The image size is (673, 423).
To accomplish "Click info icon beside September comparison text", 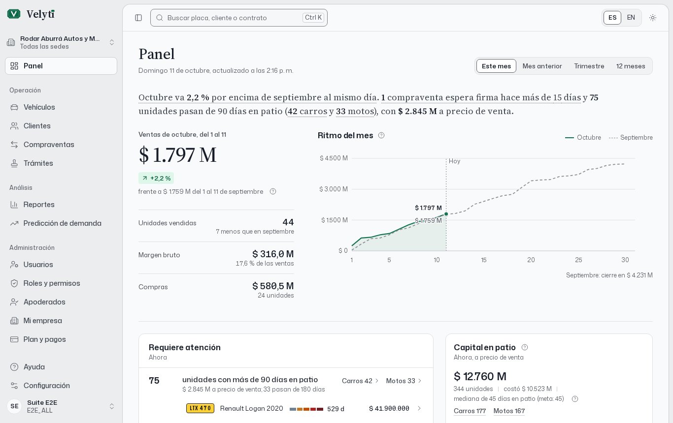I will pos(273,191).
